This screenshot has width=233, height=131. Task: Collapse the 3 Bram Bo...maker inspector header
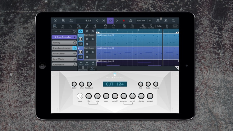click(x=64, y=37)
